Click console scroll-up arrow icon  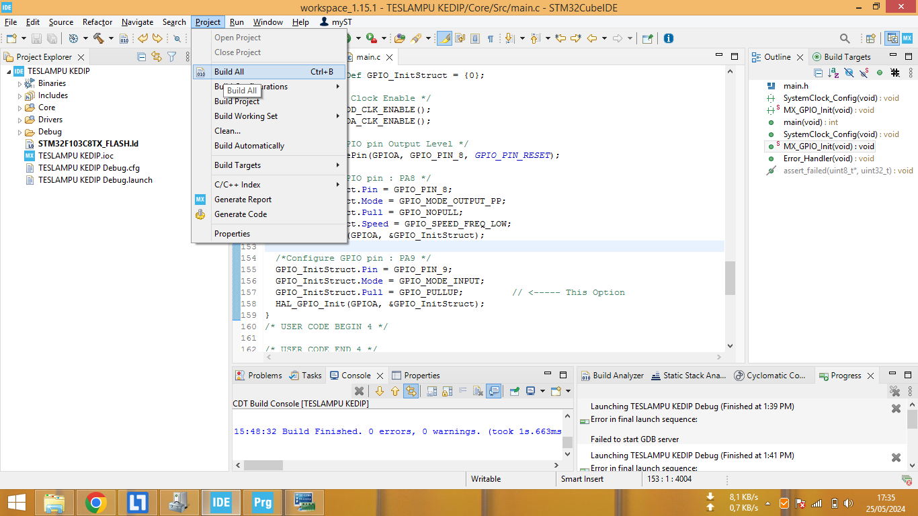click(394, 391)
